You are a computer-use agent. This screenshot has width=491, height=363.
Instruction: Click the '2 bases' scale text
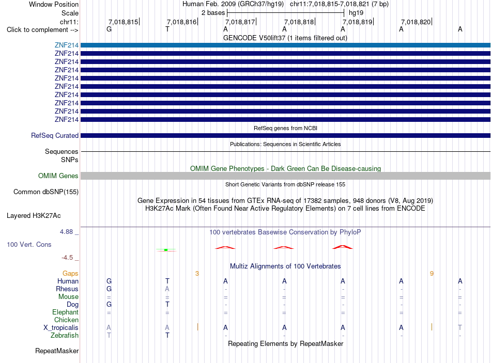pyautogui.click(x=213, y=13)
